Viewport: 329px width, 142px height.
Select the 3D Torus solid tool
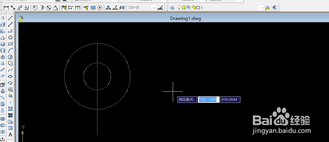tap(3, 57)
